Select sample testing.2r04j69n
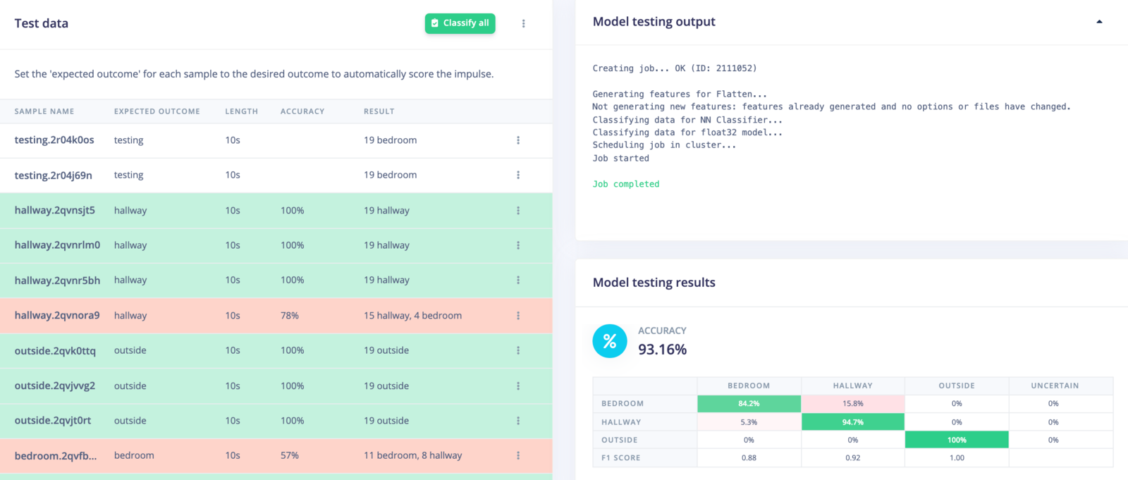The width and height of the screenshot is (1128, 480). [54, 175]
